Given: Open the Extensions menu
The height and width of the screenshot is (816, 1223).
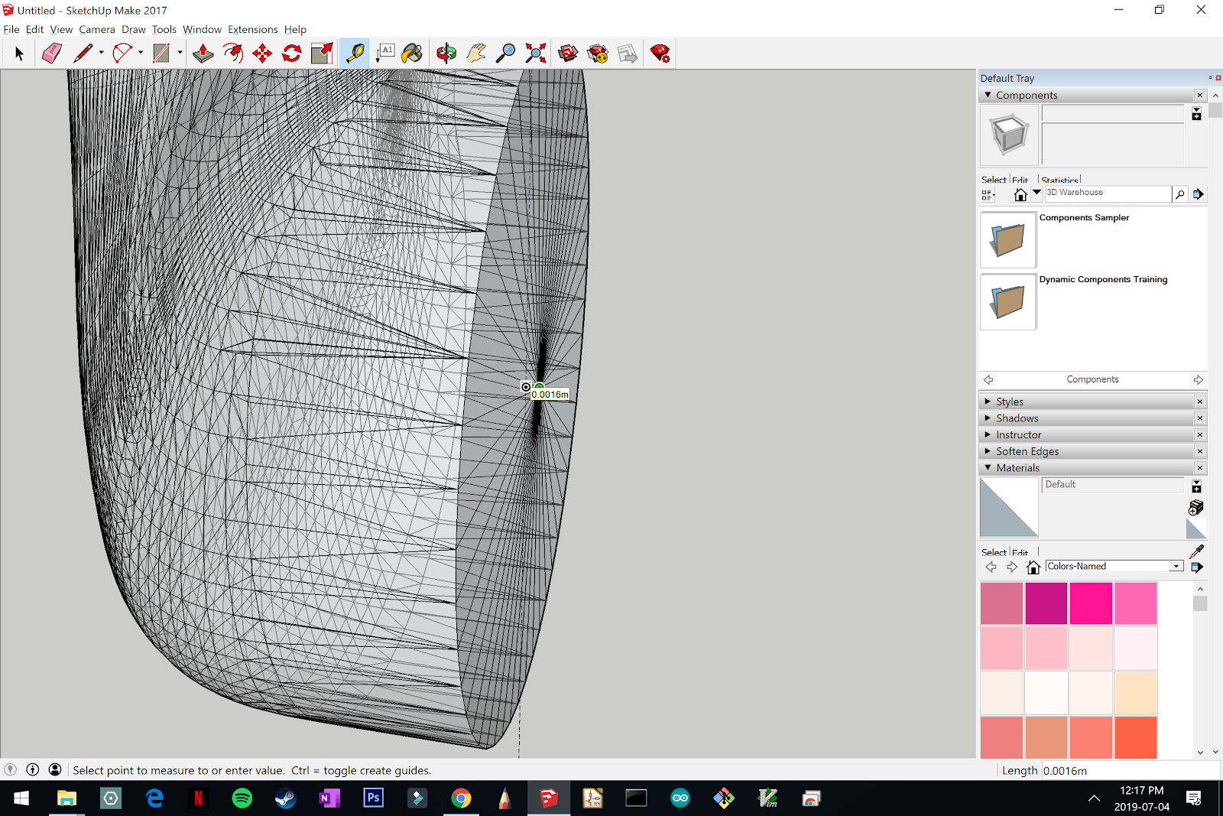Looking at the screenshot, I should [x=253, y=29].
